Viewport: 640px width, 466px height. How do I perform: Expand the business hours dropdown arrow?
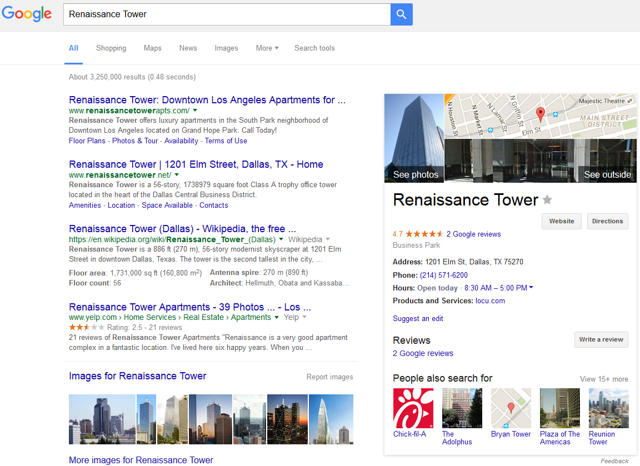pyautogui.click(x=531, y=288)
